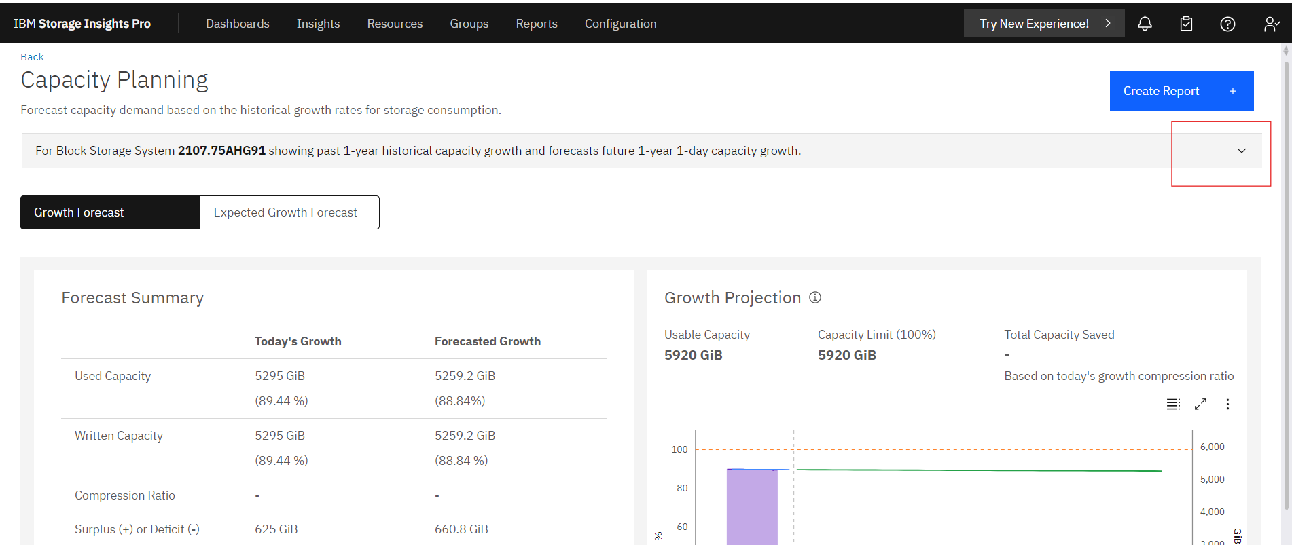Open the Resources menu
The image size is (1292, 545).
pyautogui.click(x=395, y=24)
